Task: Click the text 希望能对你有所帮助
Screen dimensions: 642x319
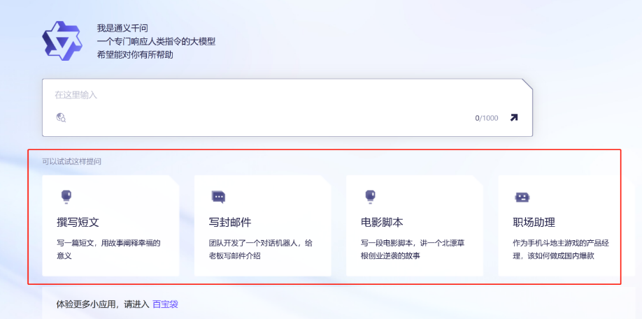Action: [135, 54]
